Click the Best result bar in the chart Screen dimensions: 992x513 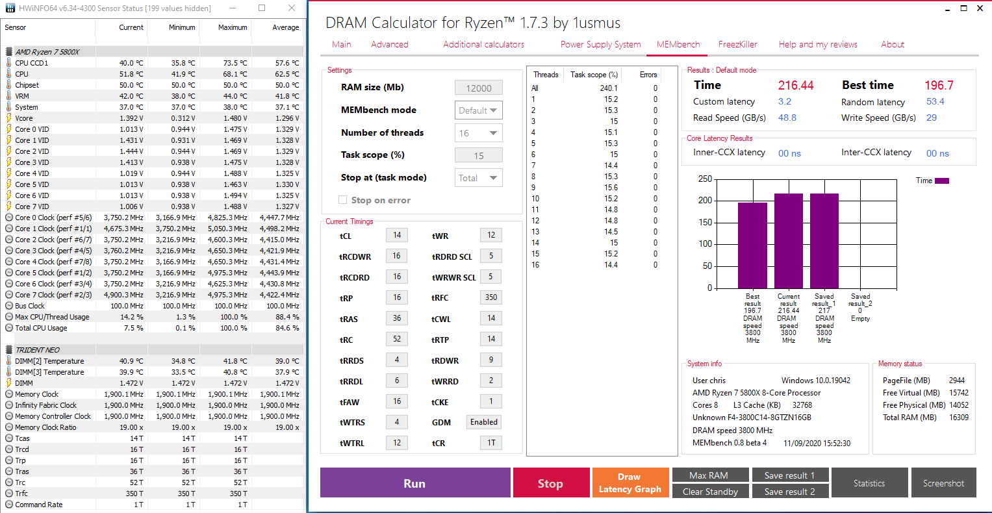pyautogui.click(x=752, y=245)
